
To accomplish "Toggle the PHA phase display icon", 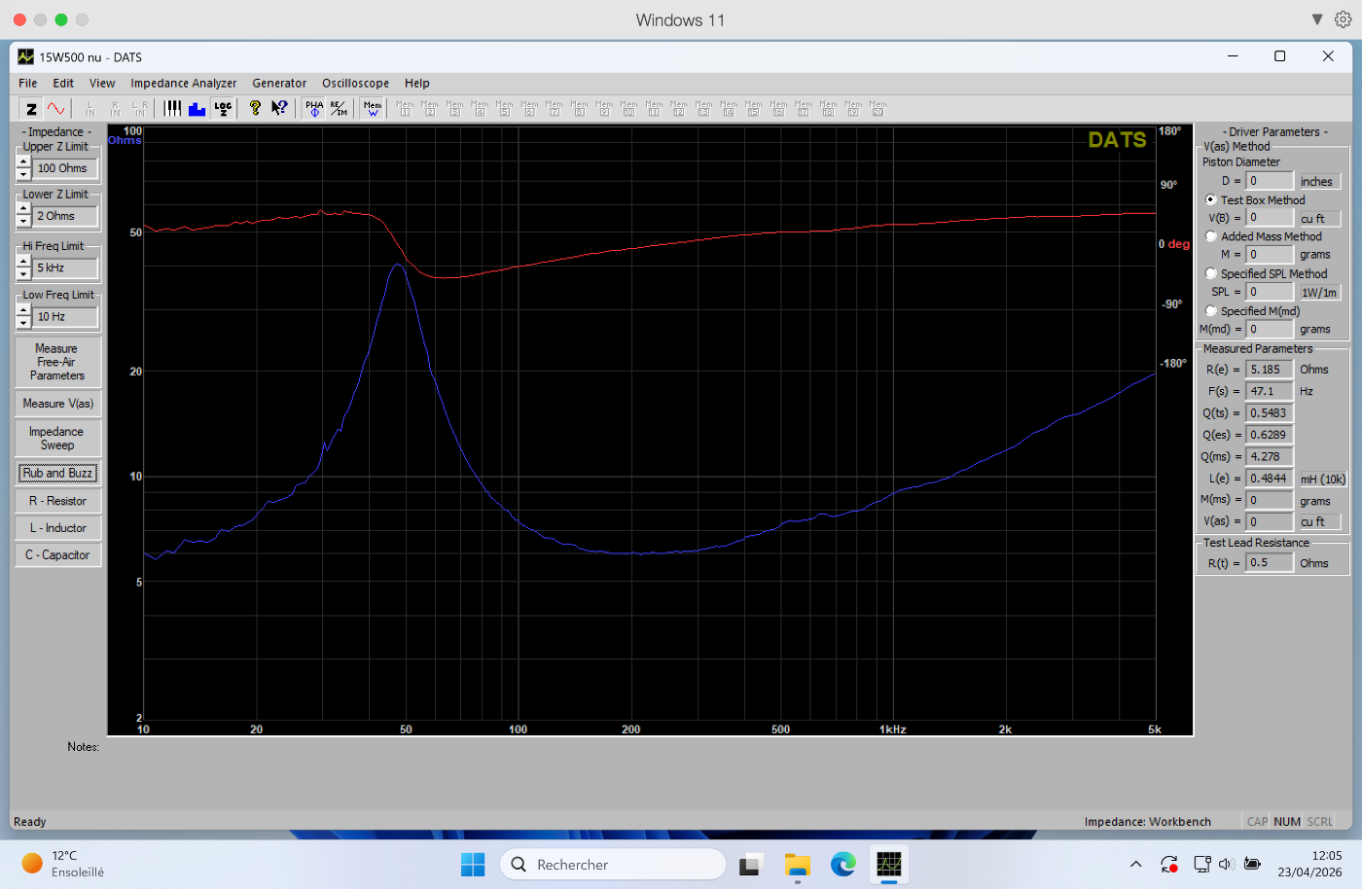I will point(314,109).
